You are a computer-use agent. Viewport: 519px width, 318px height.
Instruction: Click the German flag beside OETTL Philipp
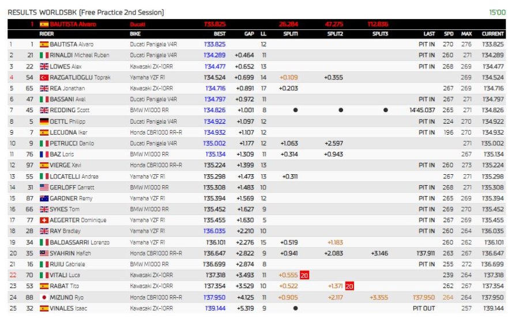pyautogui.click(x=44, y=121)
